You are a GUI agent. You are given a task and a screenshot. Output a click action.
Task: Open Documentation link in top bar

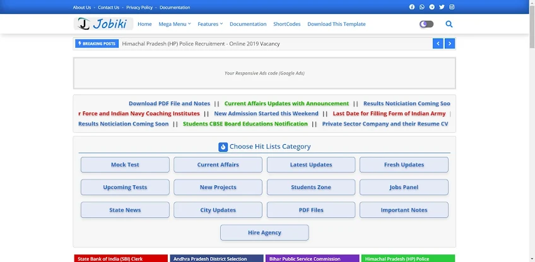[175, 7]
